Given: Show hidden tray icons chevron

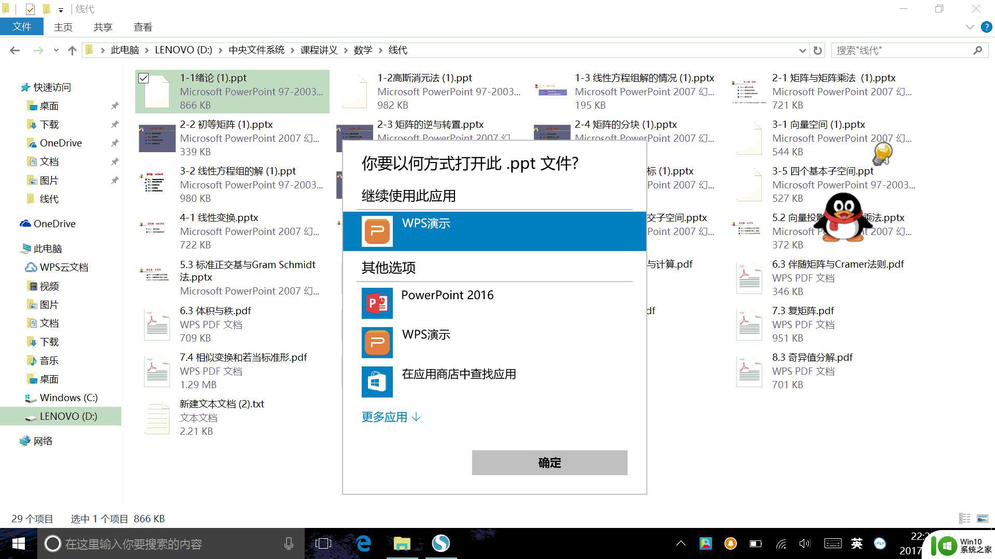Looking at the screenshot, I should 681,543.
